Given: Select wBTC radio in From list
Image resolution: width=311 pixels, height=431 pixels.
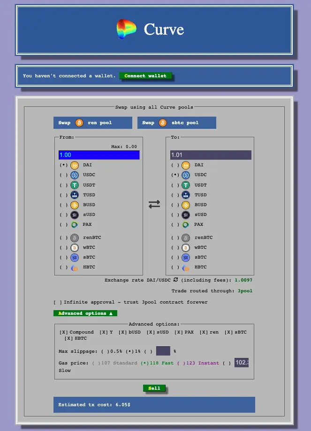Looking at the screenshot, I should (64, 248).
